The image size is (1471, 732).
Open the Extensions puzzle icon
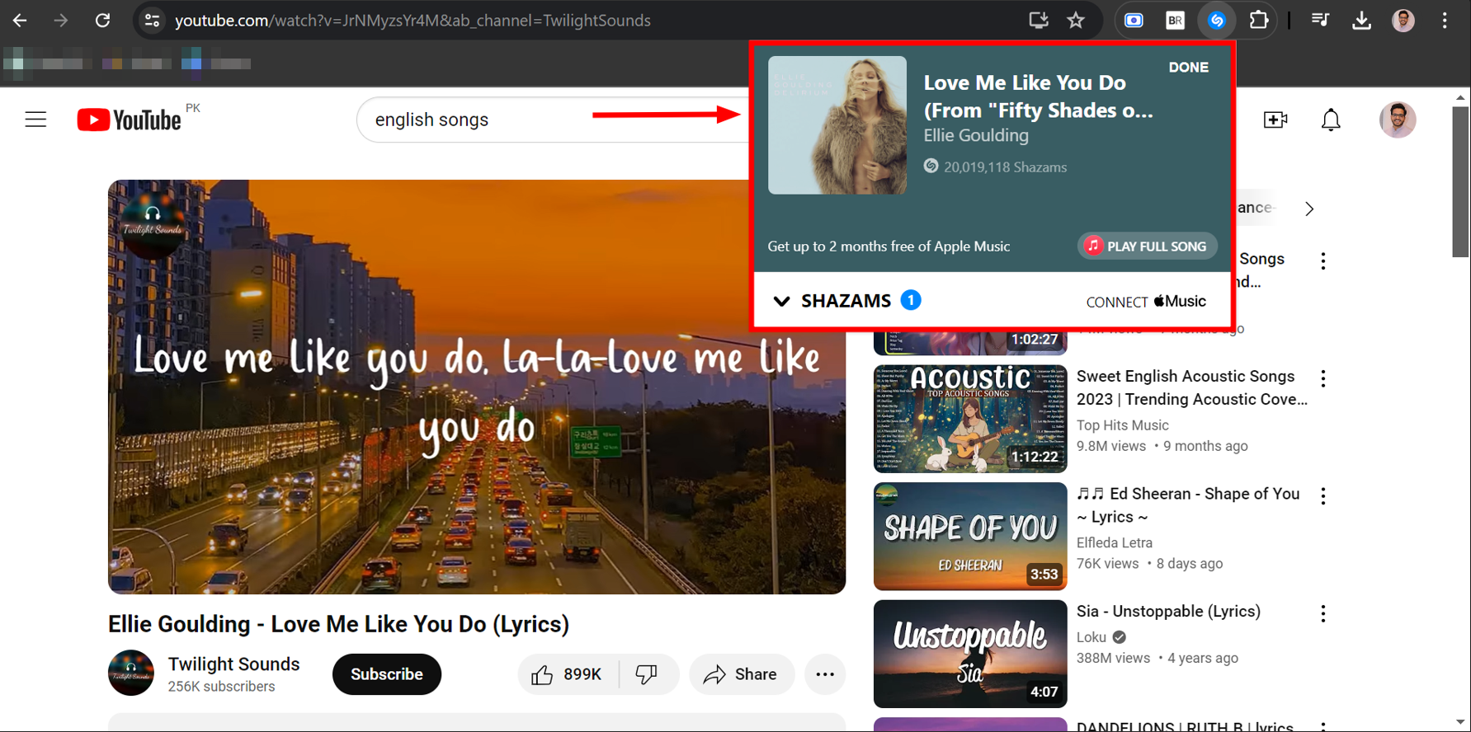click(1259, 21)
